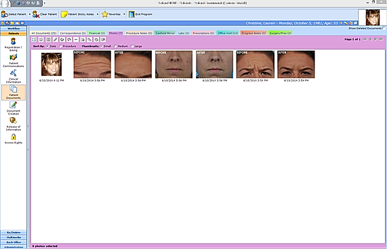The width and height of the screenshot is (387, 249).
Task: Open the Access Rights lock icon
Action: tap(14, 139)
